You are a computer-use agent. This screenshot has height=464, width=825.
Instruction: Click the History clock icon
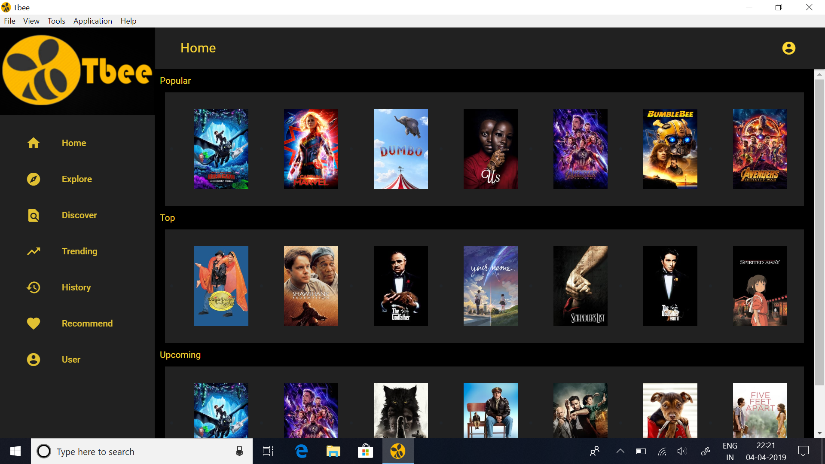pos(34,287)
